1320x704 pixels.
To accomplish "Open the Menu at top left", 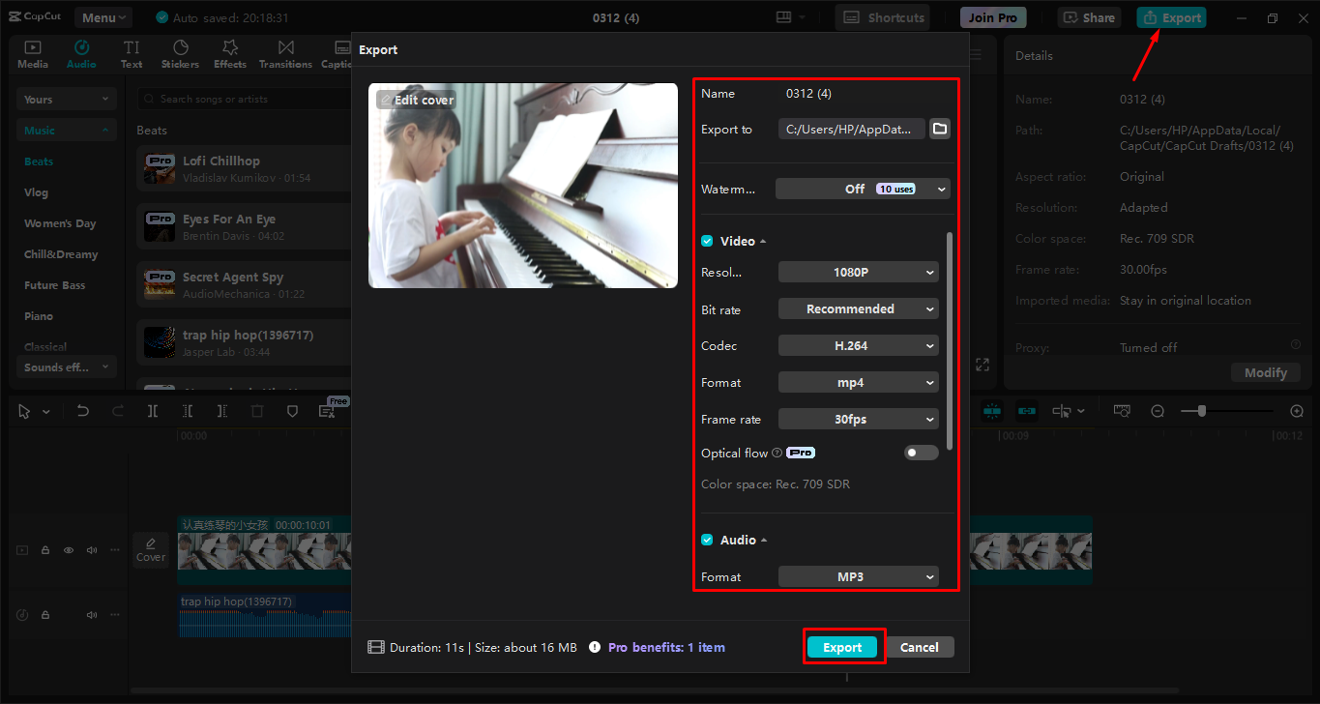I will (x=103, y=16).
